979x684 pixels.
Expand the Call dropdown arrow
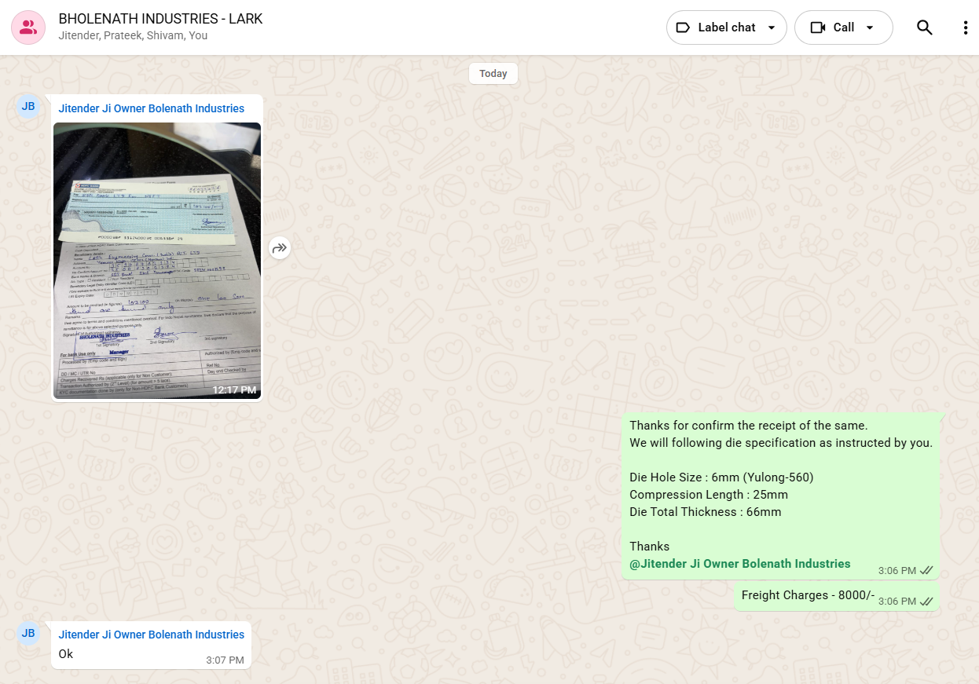pyautogui.click(x=870, y=27)
